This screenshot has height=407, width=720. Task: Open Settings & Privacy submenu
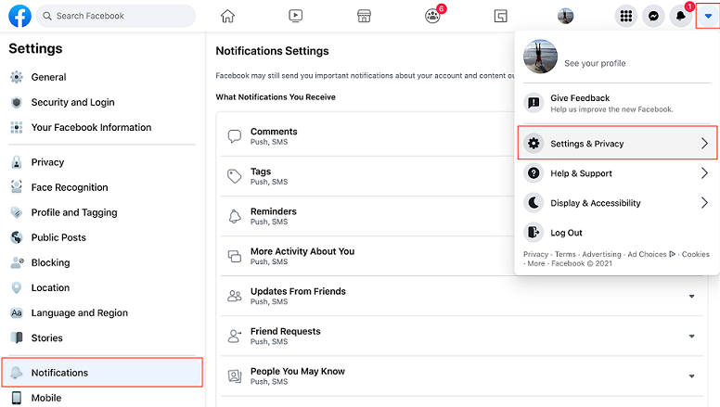pyautogui.click(x=617, y=143)
